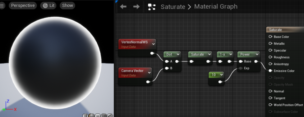Viewport: 304px width, 117px height.
Task: Click the Power node Base pin
Action: [x=241, y=61]
